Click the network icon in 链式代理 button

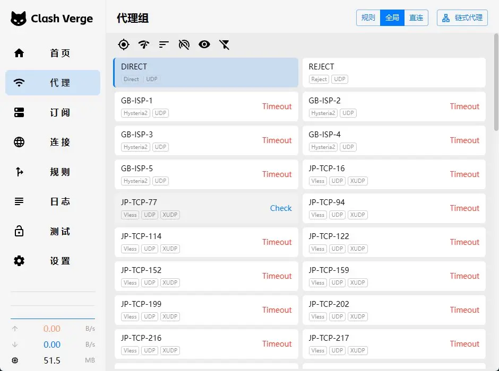[x=446, y=18]
